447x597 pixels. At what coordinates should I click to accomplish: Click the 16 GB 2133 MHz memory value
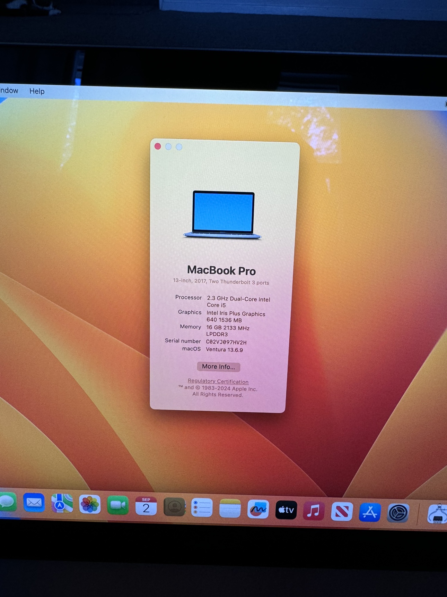click(228, 331)
